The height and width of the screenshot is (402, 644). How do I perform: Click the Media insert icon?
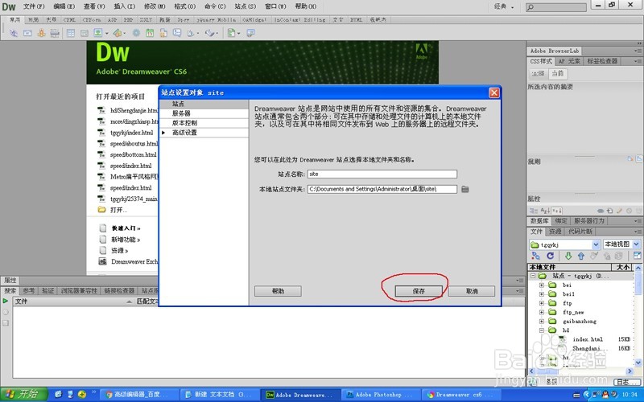tap(117, 33)
